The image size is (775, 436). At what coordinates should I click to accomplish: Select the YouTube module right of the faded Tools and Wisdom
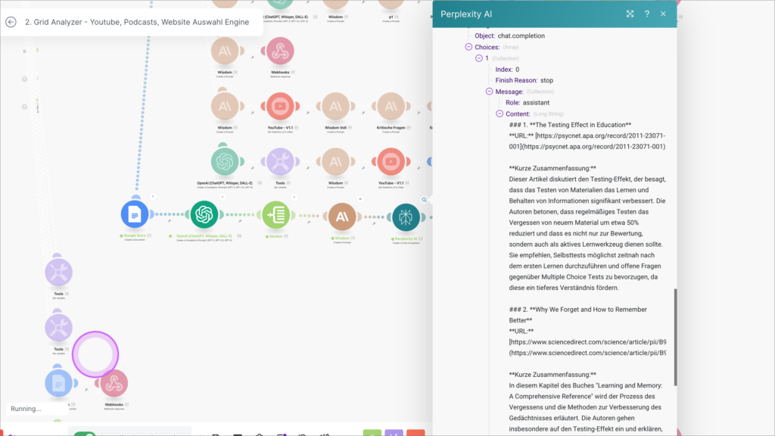(391, 162)
